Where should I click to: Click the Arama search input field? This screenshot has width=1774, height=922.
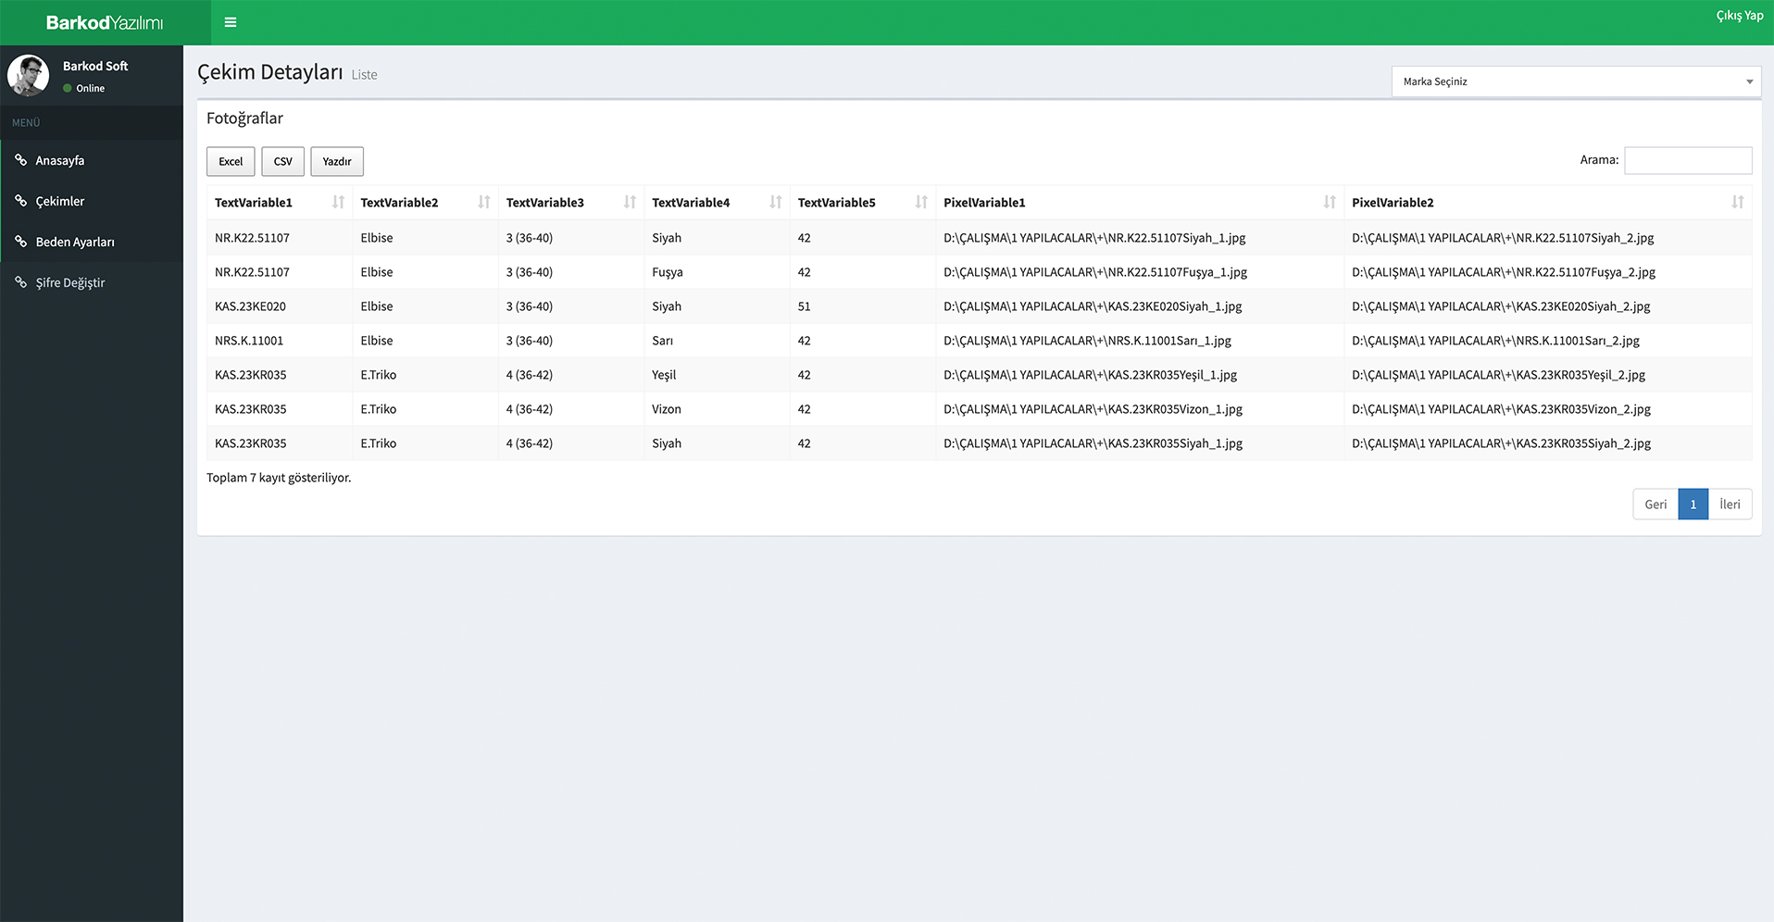(x=1687, y=160)
